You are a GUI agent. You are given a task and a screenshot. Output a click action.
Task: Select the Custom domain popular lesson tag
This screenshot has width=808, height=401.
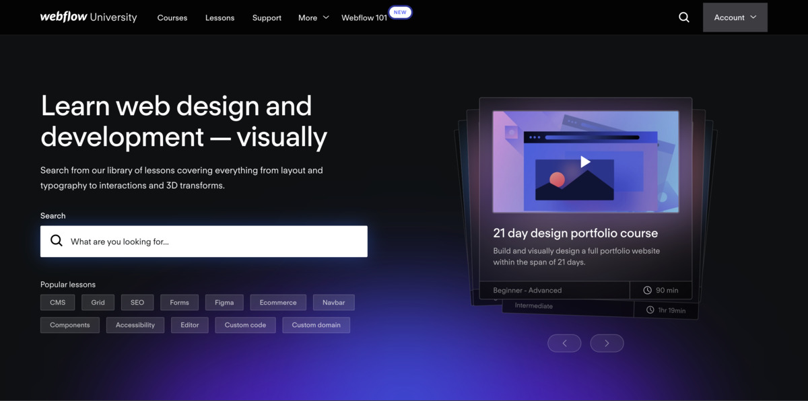[316, 325]
